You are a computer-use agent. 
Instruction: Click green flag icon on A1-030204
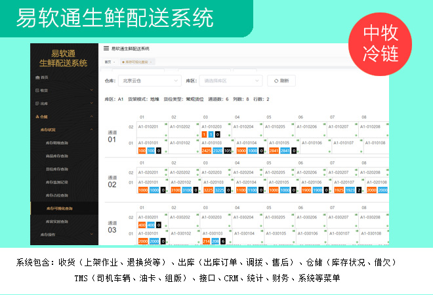click(261, 215)
